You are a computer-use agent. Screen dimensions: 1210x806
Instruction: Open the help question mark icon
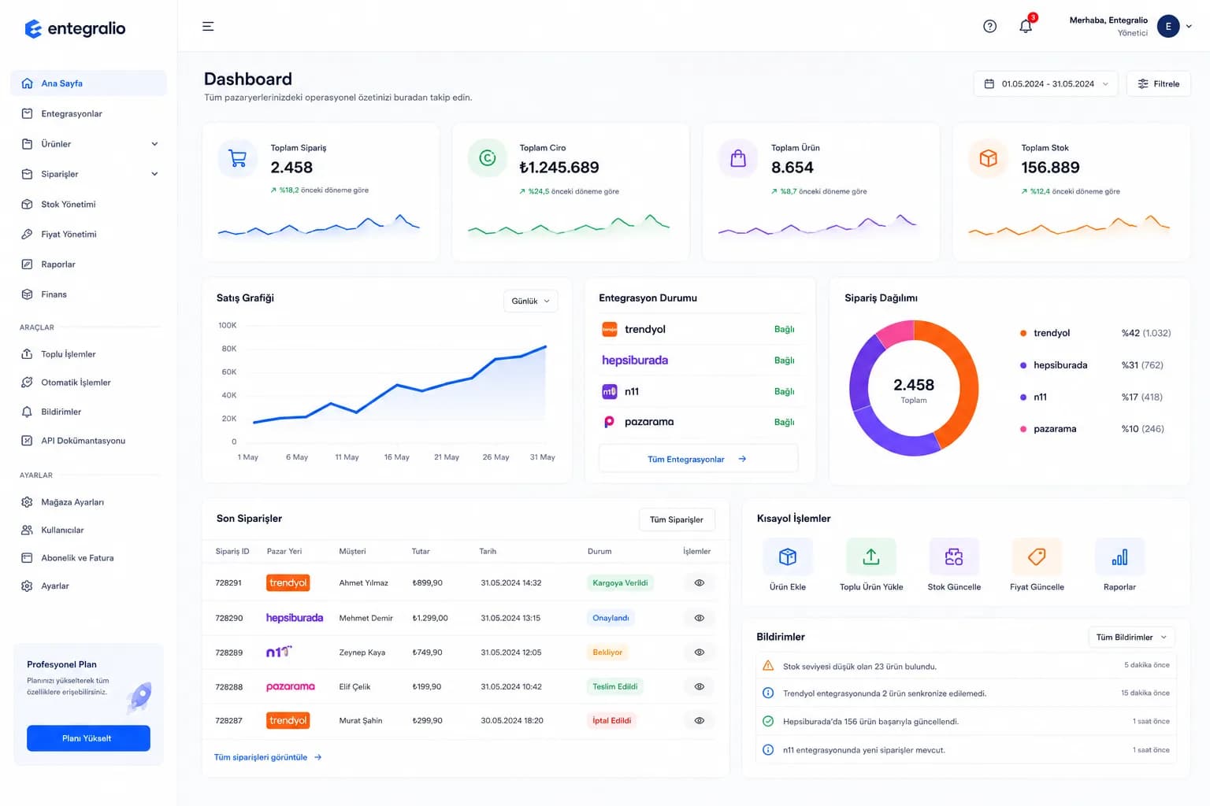tap(990, 27)
